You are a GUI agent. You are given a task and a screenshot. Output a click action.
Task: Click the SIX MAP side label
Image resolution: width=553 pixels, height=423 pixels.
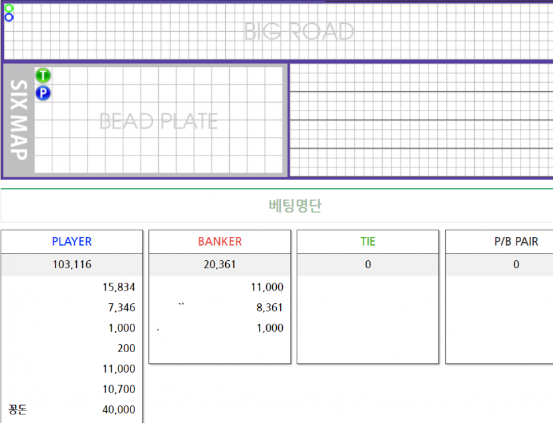pyautogui.click(x=19, y=120)
